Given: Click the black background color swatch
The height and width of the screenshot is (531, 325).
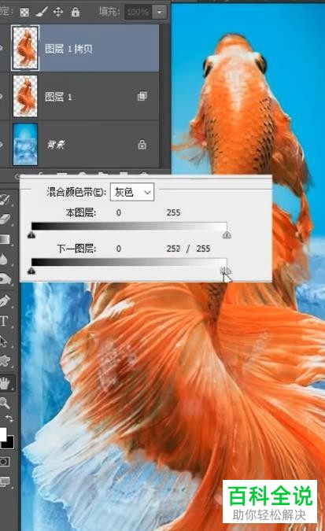Looking at the screenshot, I should click(x=9, y=443).
